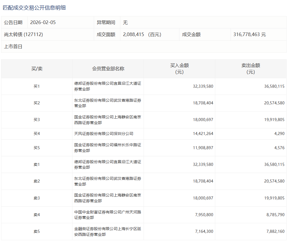Click the bond name 尚太转债 (127112)
The image size is (288, 241).
tap(24, 34)
